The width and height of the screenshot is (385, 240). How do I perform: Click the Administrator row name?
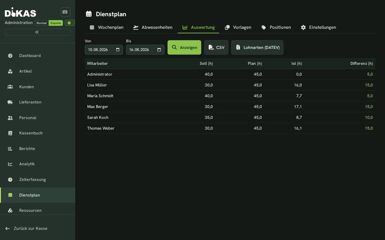100,74
